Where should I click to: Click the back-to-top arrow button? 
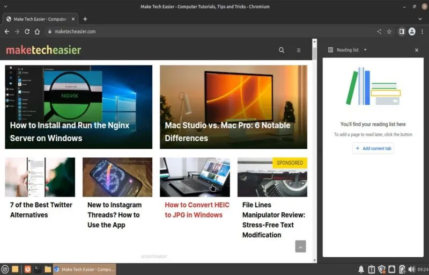click(300, 247)
